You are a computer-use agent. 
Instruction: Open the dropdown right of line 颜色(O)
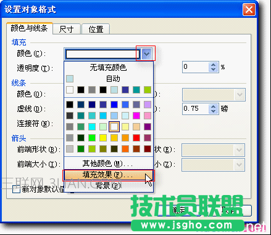[240, 95]
